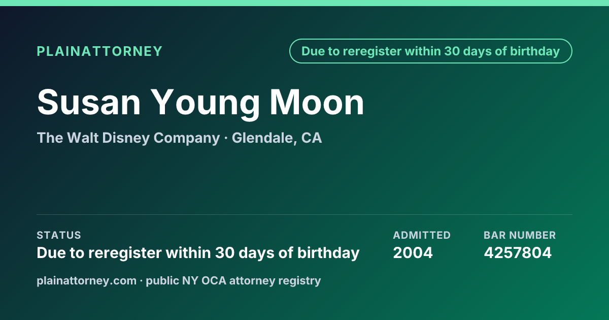
Task: Select the admitted year 2004
Action: (413, 252)
